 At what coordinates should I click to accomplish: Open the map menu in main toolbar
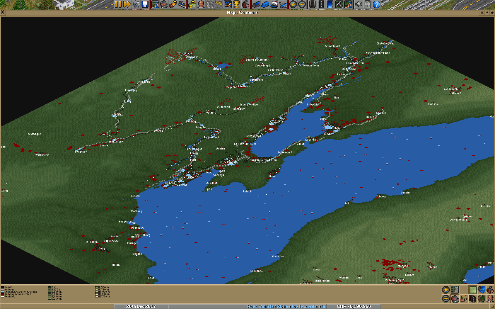point(155,5)
